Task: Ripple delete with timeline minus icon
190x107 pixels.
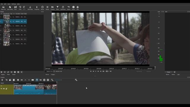Action: [x=22, y=80]
